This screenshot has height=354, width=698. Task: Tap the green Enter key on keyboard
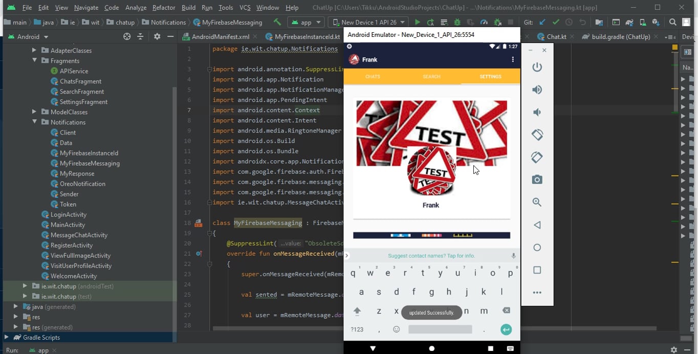point(506,329)
